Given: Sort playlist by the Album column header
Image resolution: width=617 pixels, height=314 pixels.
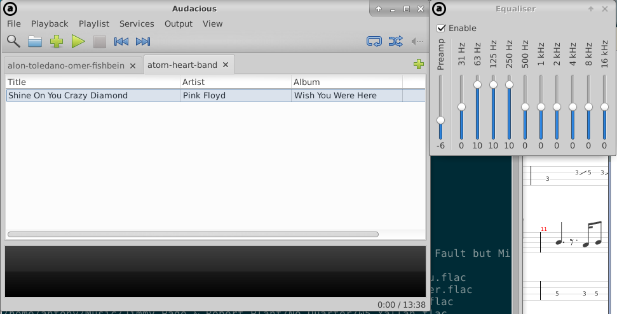Looking at the screenshot, I should [347, 82].
